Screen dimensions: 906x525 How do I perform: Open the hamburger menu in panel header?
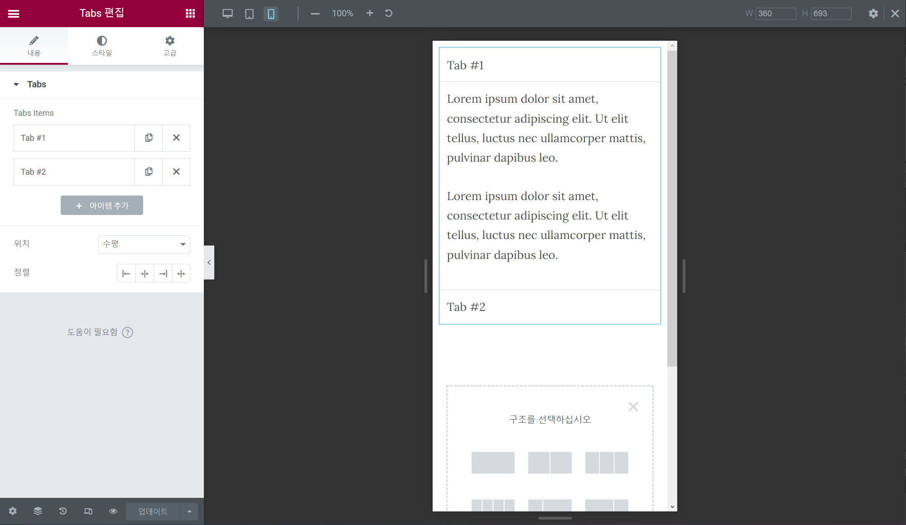coord(14,14)
